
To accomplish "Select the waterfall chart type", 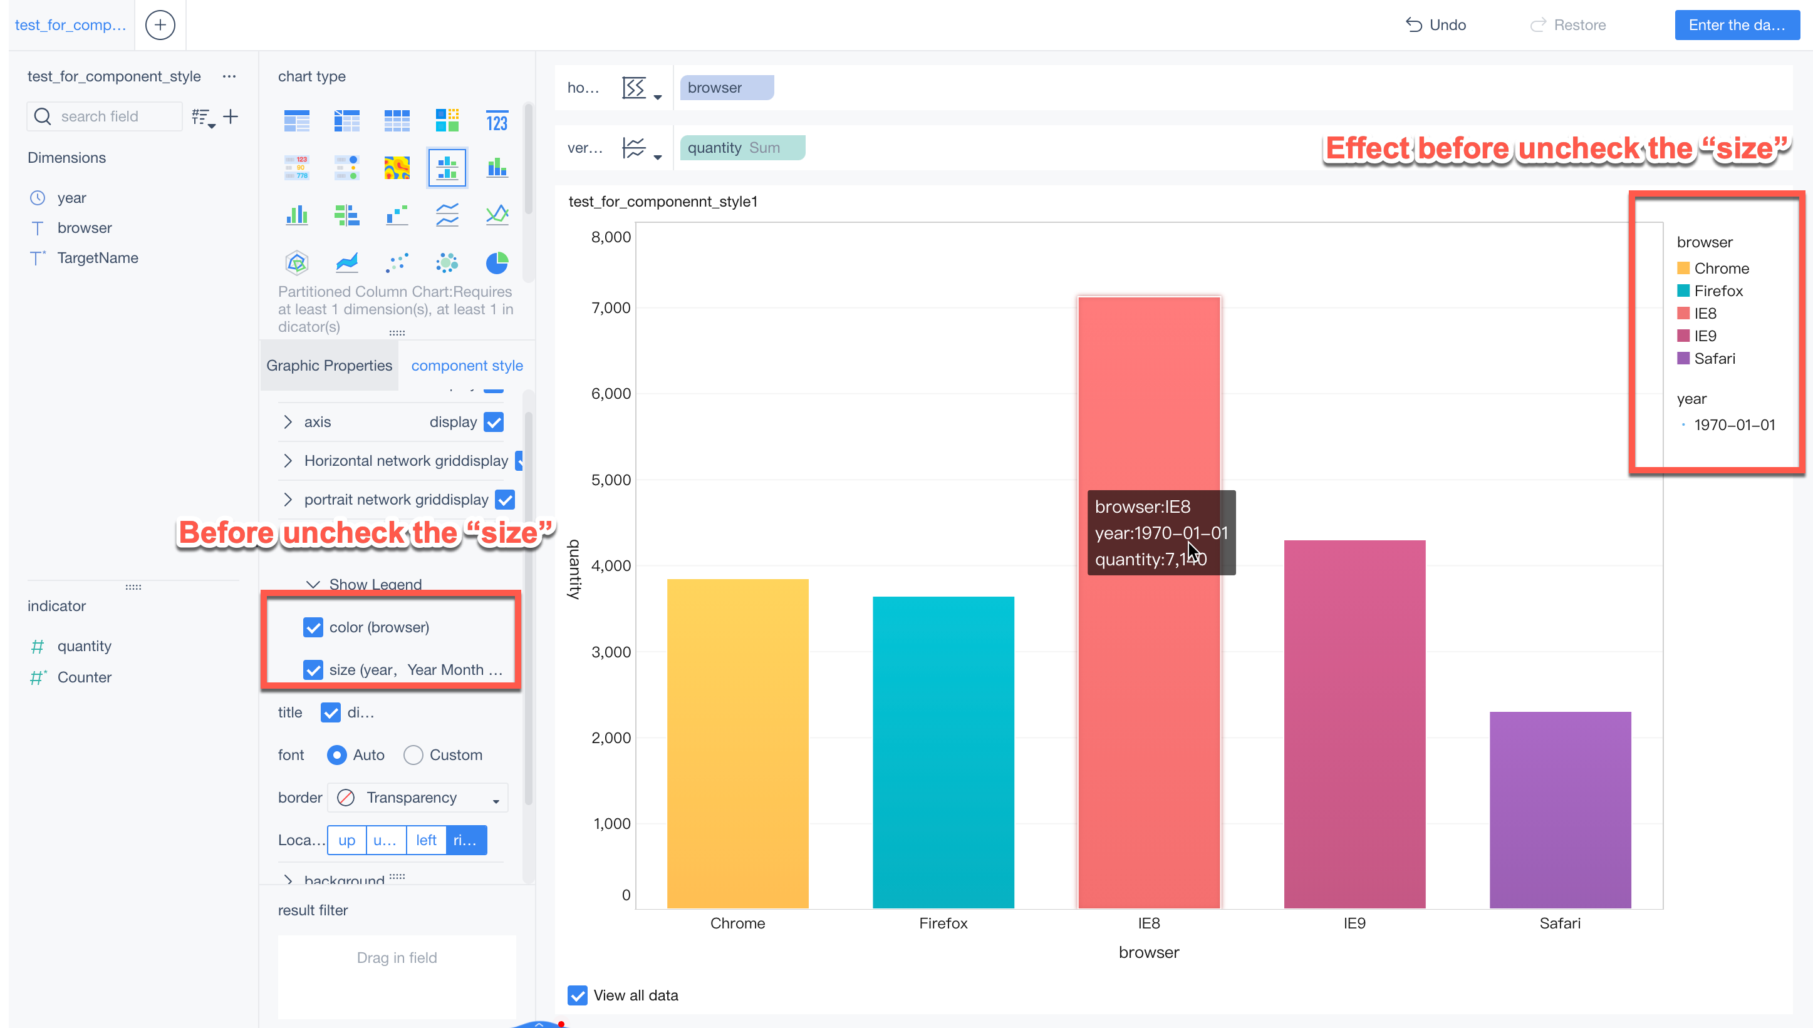I will point(397,214).
